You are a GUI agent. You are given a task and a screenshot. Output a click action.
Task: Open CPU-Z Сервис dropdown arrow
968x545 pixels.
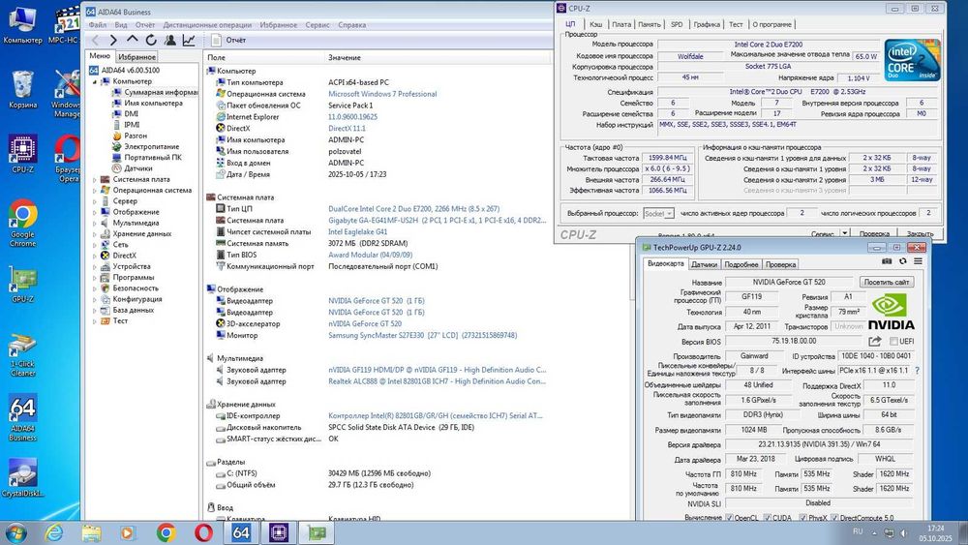click(x=844, y=233)
